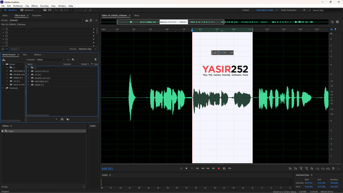This screenshot has width=343, height=193.
Task: Select Default workspace
Action: 246,10
